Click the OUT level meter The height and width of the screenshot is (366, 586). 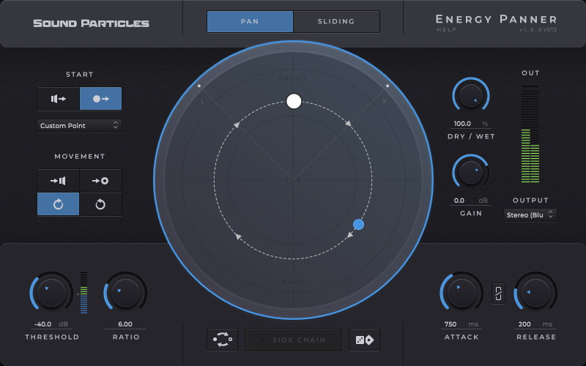pos(530,134)
